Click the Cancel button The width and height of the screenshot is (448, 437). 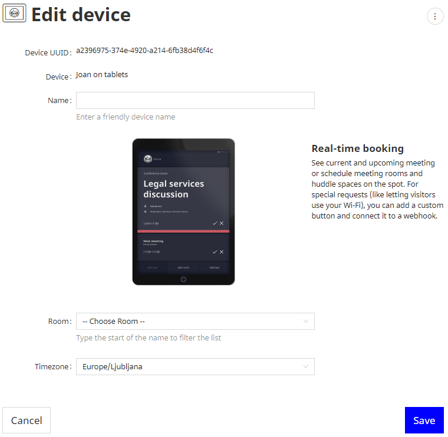(x=27, y=421)
